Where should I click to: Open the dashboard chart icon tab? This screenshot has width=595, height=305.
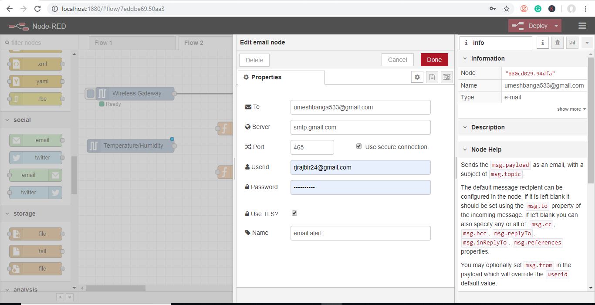pos(572,43)
